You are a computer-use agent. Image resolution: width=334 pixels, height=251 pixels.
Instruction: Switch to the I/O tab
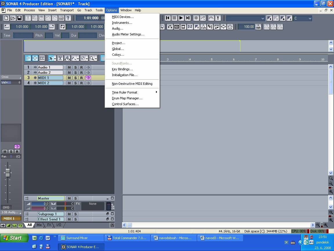(59, 225)
